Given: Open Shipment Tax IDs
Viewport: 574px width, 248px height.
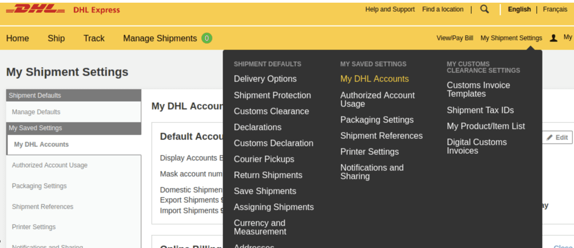Looking at the screenshot, I should 480,110.
